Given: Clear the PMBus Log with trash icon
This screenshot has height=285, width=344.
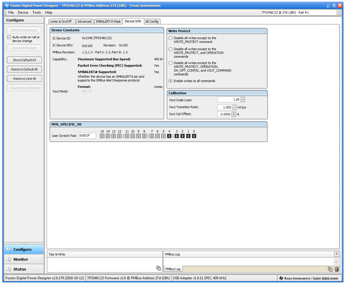Looking at the screenshot, I should coord(336,269).
